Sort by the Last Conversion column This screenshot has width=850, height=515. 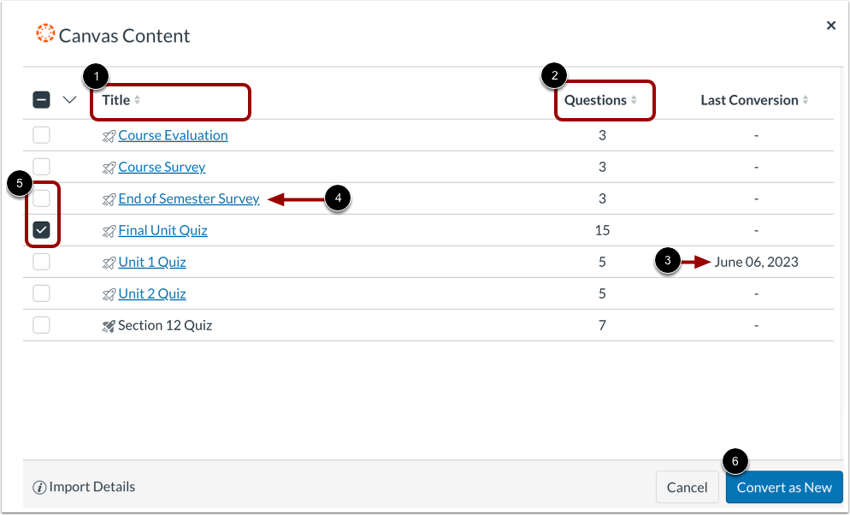point(748,99)
